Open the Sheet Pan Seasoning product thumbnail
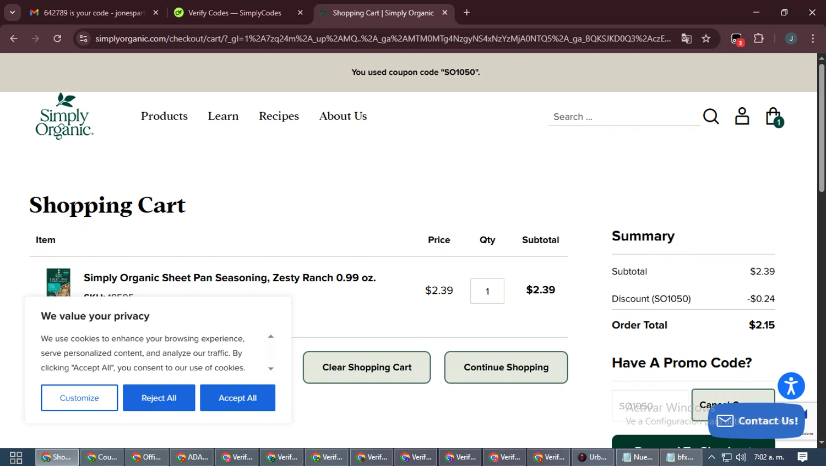 (x=58, y=282)
